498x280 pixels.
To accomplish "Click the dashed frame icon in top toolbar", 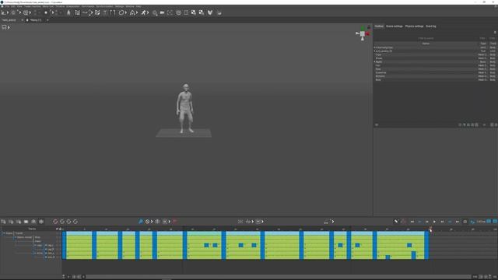I will (170, 12).
